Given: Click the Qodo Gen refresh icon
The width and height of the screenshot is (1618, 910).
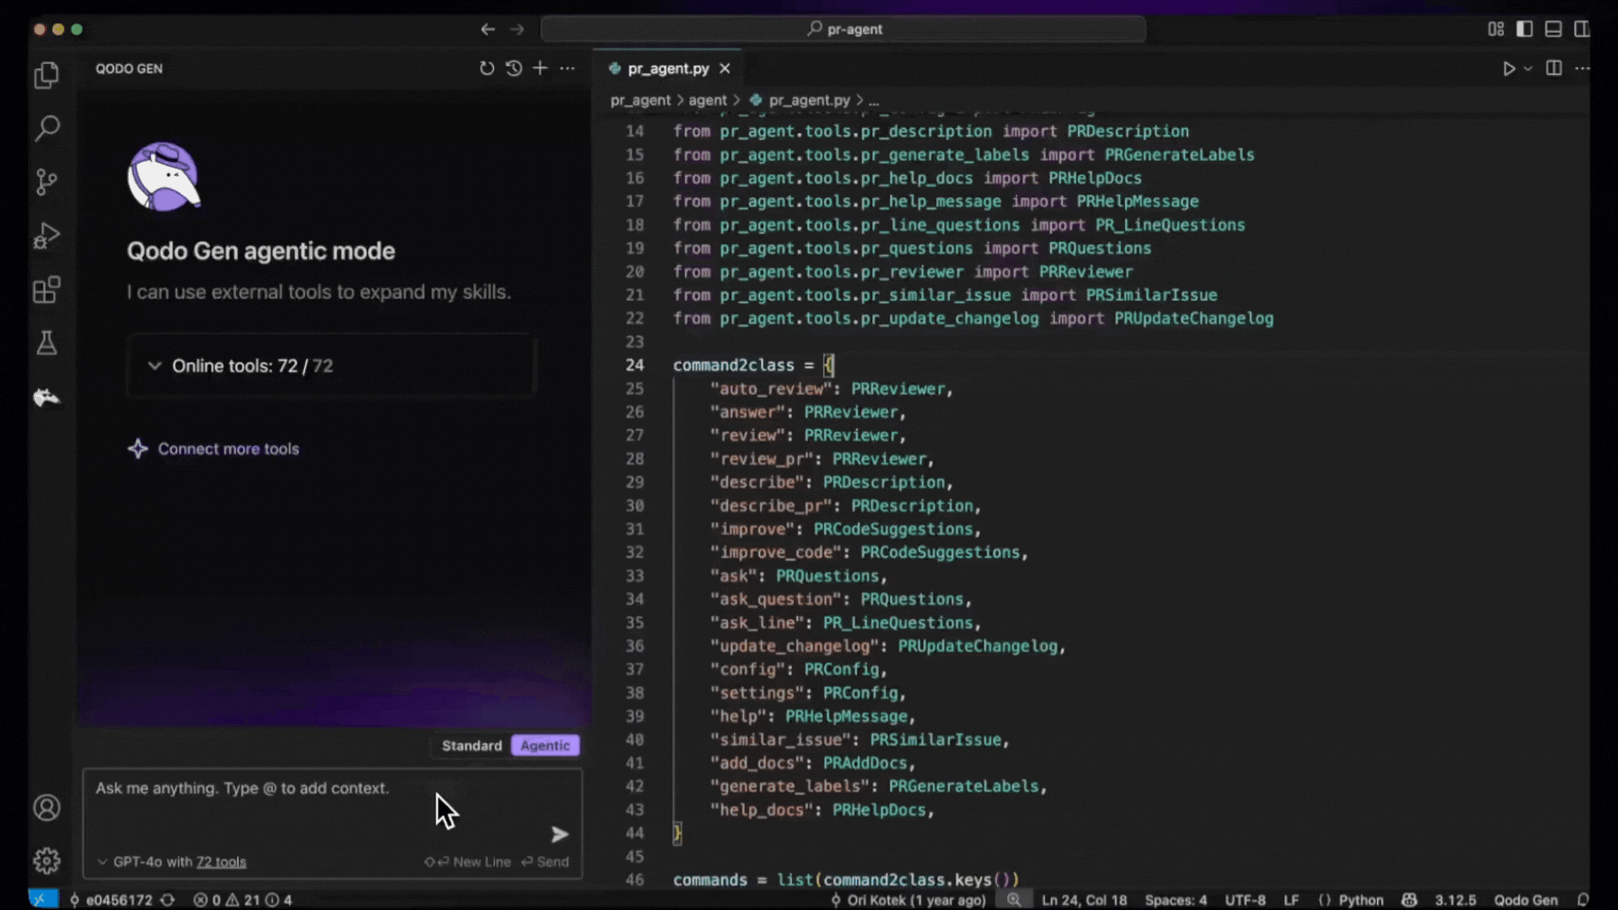Looking at the screenshot, I should [487, 68].
